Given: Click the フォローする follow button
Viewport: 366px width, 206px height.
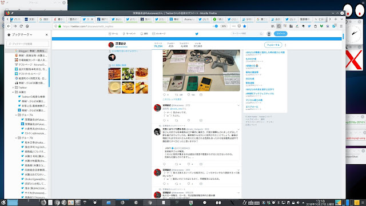Looking at the screenshot, I should (273, 45).
